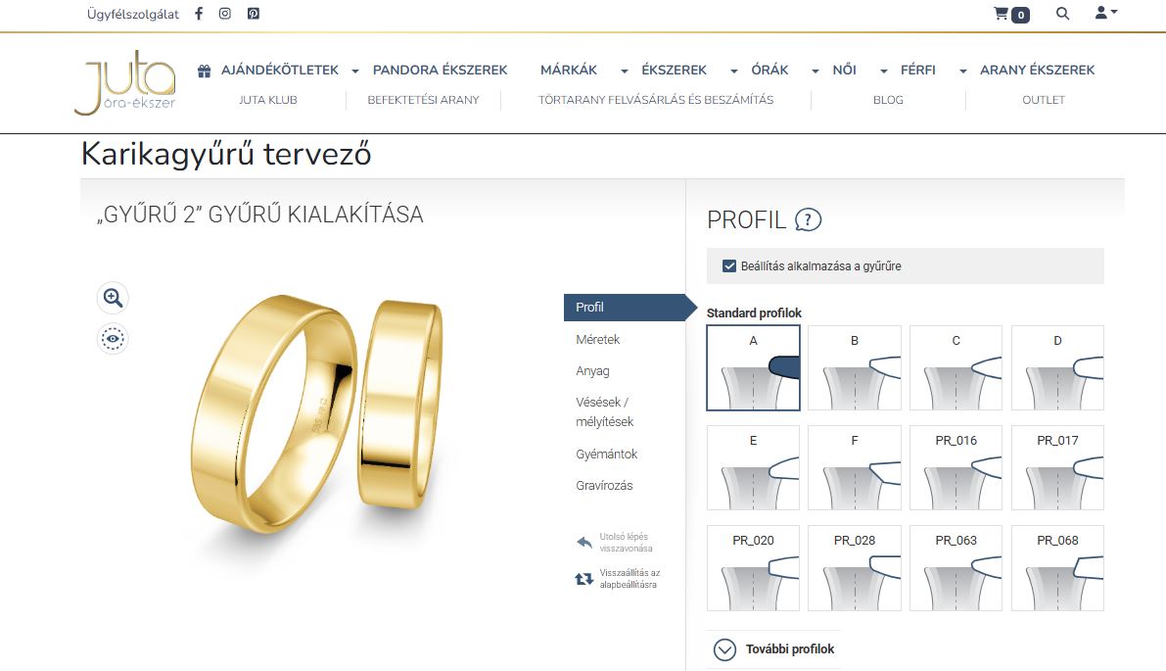Screen dimensions: 1166x671
Task: Open the OUTLET link
Action: tap(1043, 100)
